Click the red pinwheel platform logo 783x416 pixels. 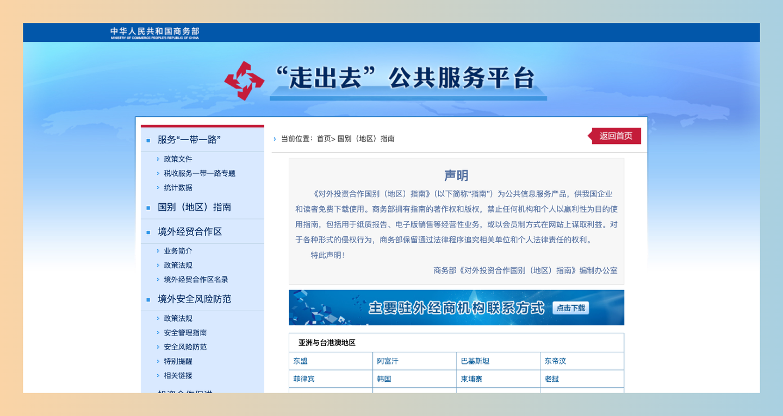(244, 80)
